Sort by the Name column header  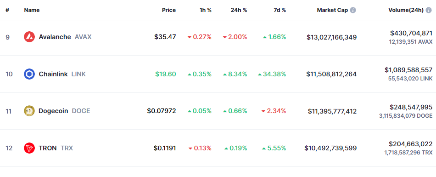click(x=32, y=10)
